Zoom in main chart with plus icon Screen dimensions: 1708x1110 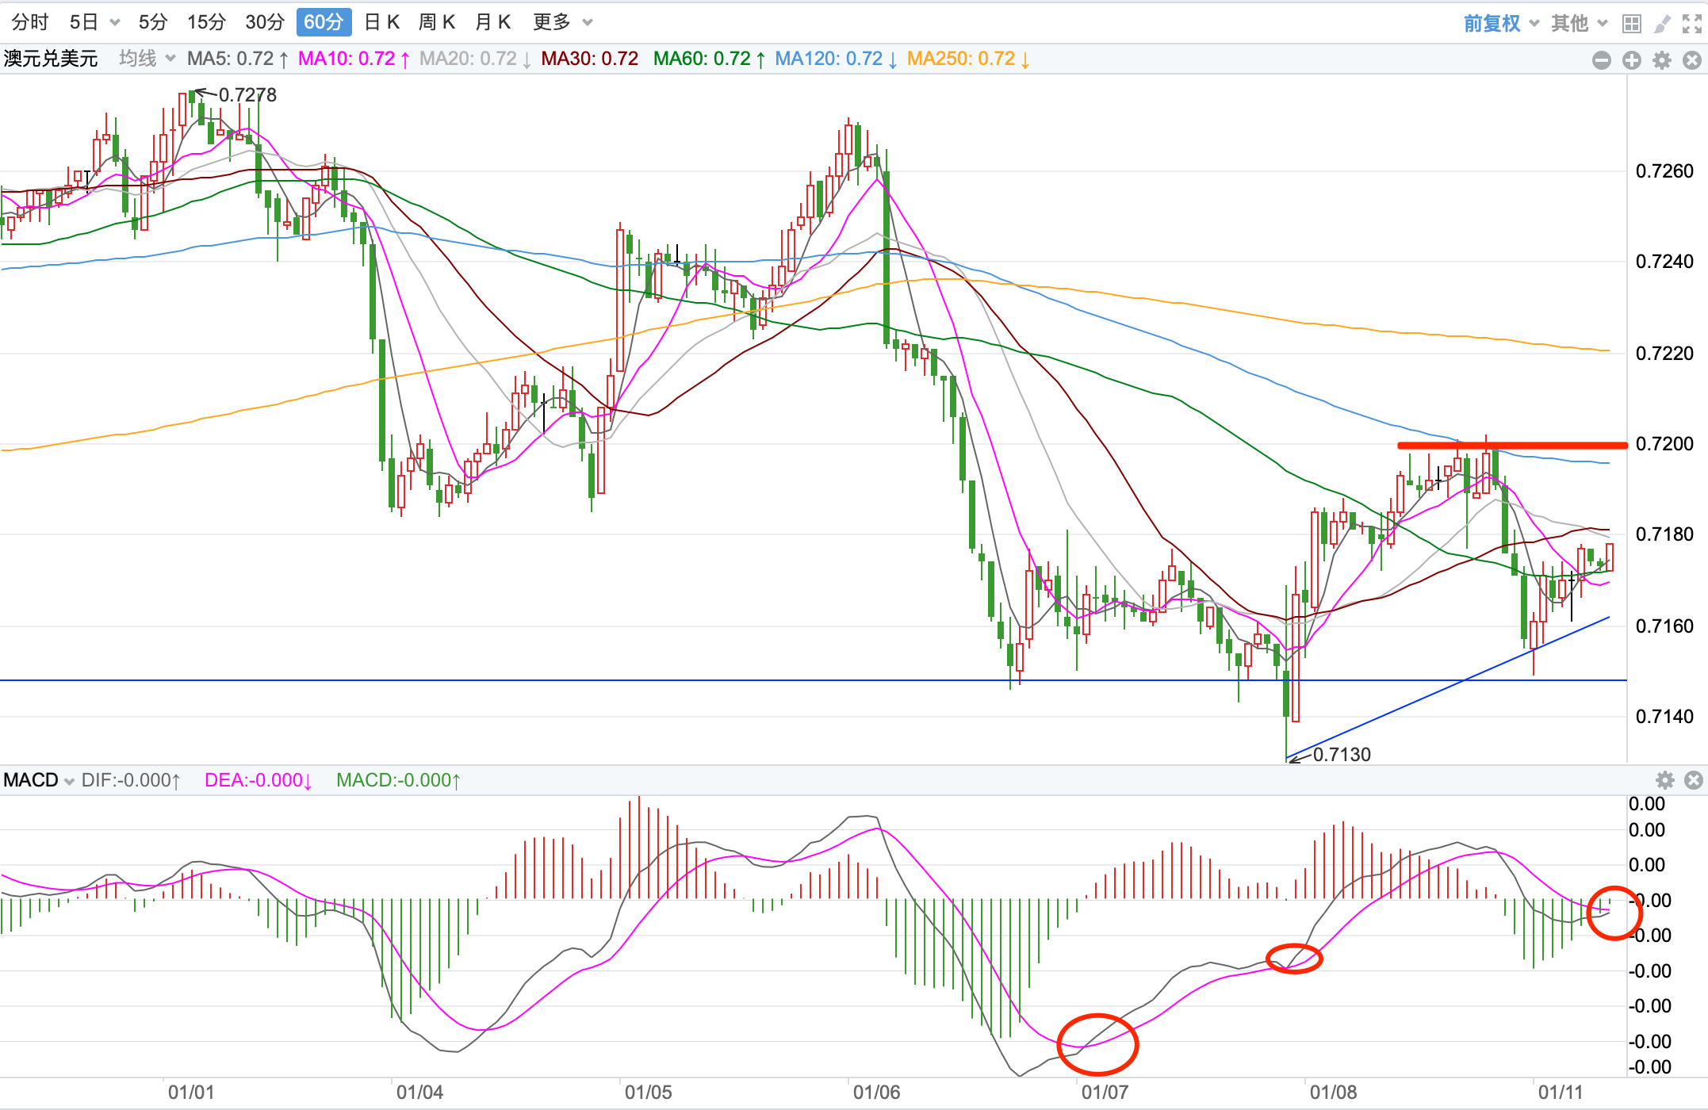click(x=1632, y=60)
